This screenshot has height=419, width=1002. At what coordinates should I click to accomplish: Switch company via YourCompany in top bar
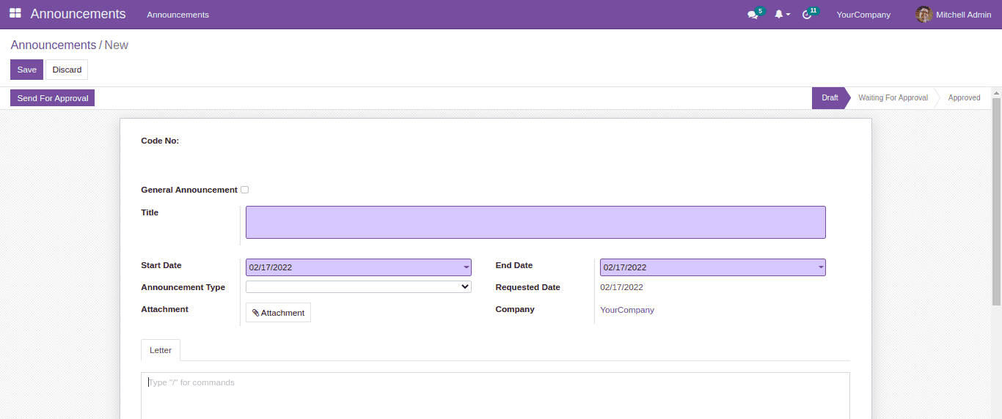click(x=863, y=15)
